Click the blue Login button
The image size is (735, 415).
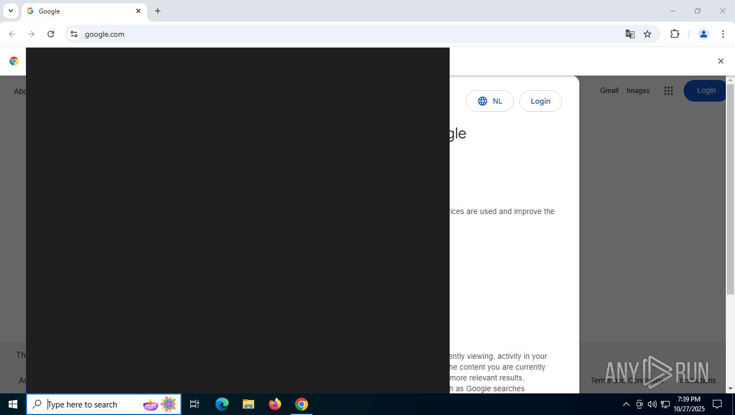point(705,90)
